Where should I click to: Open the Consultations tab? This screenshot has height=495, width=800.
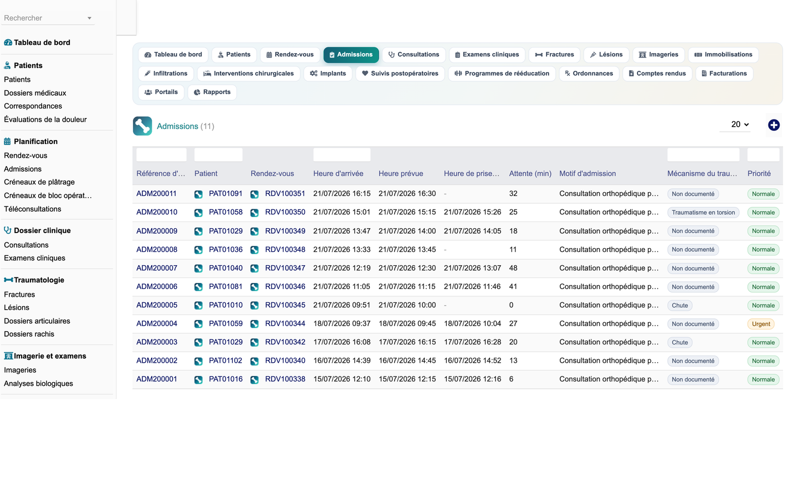(x=414, y=55)
